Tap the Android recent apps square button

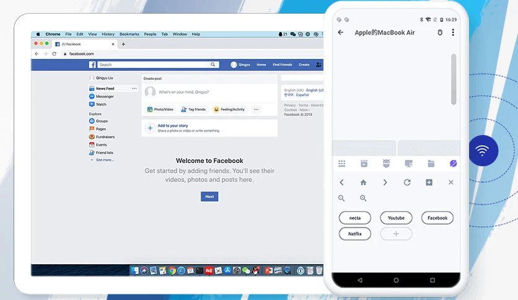pos(432,280)
